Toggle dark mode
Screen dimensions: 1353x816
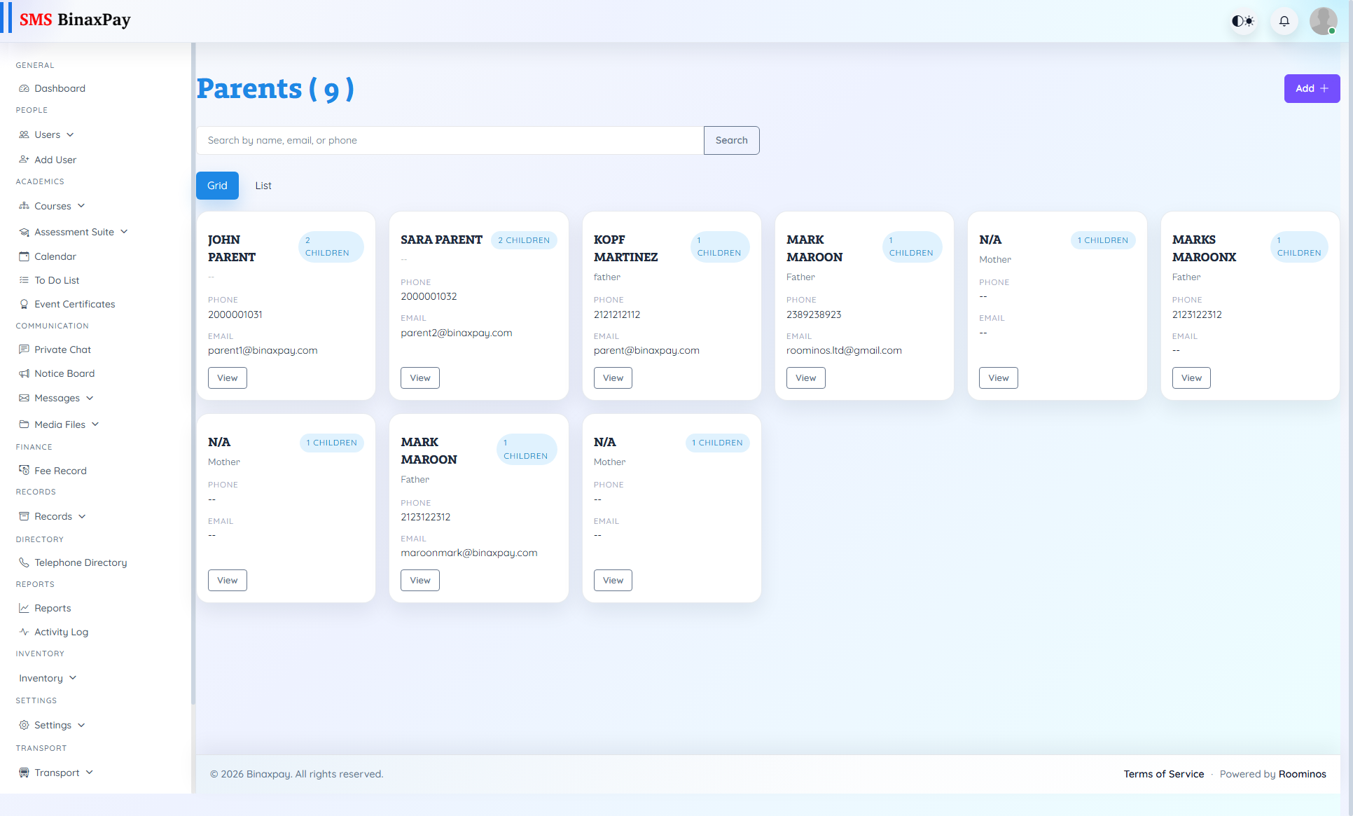coord(1243,20)
